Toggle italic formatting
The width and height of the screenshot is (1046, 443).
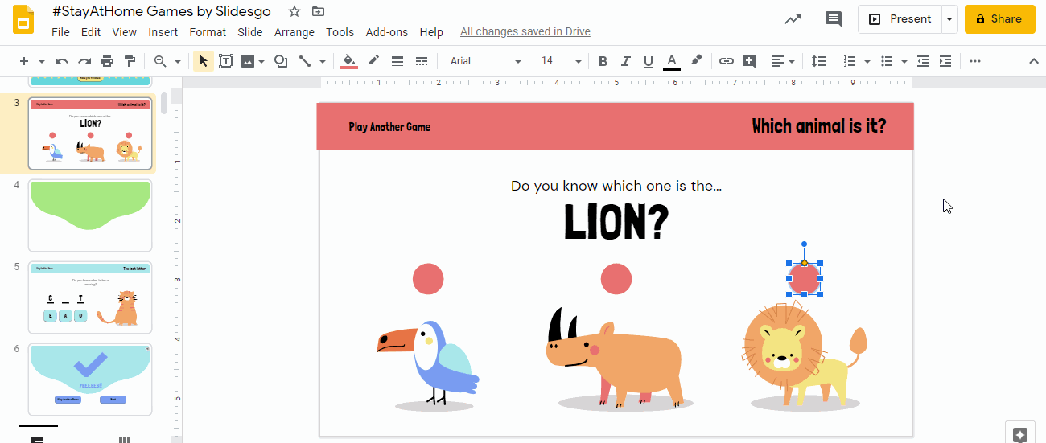[x=626, y=61]
